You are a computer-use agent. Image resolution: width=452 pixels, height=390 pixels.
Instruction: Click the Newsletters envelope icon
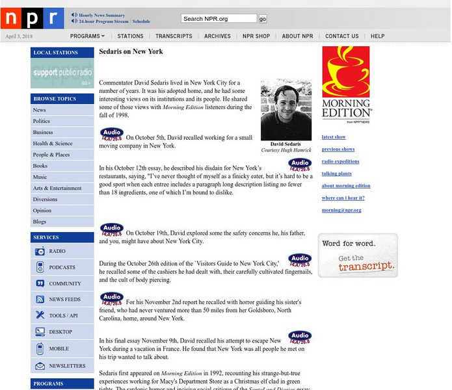pos(40,366)
